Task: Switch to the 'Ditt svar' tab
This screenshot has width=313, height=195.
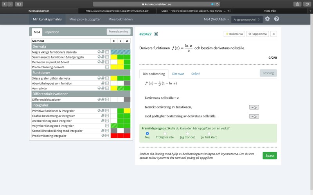Action: pyautogui.click(x=178, y=74)
